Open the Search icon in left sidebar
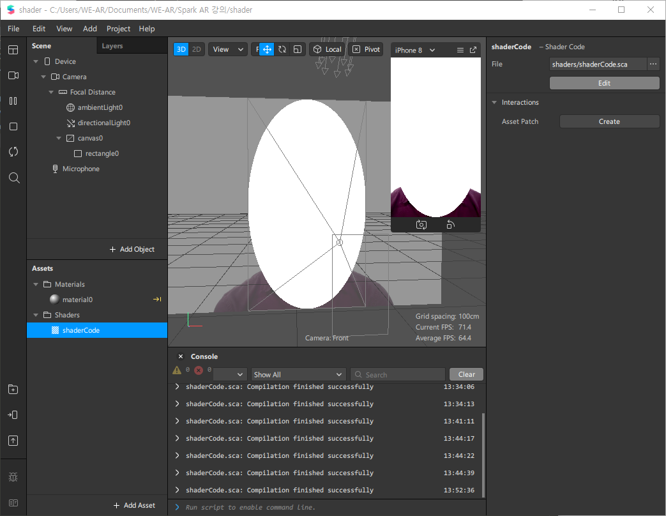 [13, 178]
